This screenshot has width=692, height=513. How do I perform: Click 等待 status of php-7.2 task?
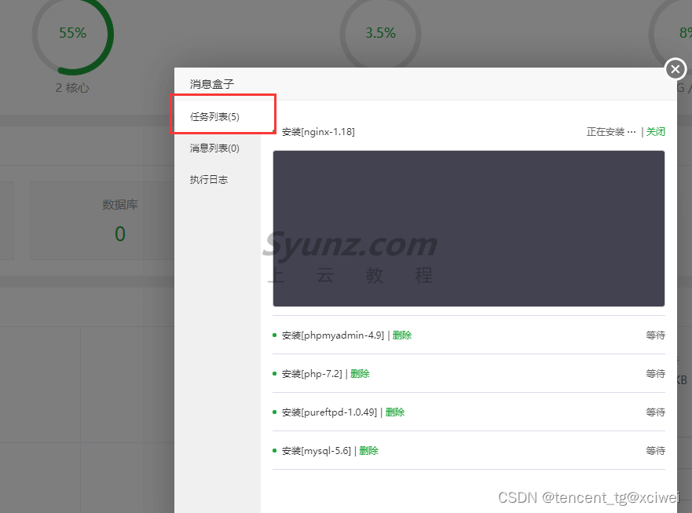click(655, 374)
